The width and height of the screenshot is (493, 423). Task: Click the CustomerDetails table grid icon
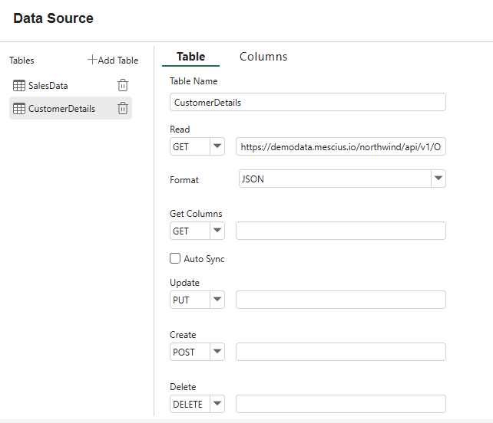19,109
